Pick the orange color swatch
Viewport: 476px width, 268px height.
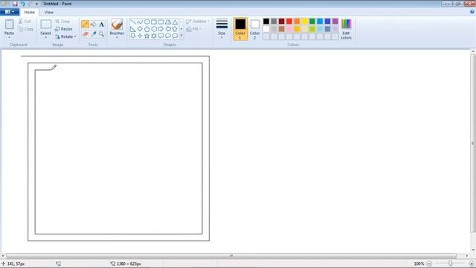tap(297, 22)
